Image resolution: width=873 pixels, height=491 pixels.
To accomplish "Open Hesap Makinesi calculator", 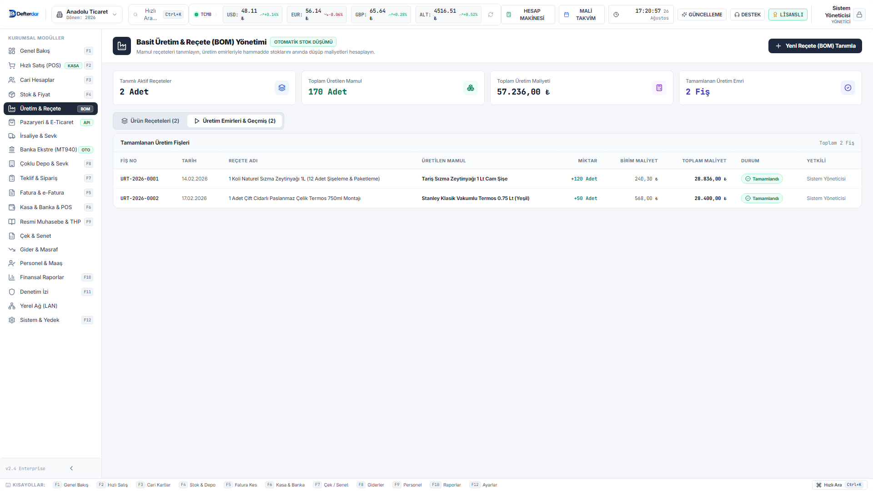I will pos(527,15).
